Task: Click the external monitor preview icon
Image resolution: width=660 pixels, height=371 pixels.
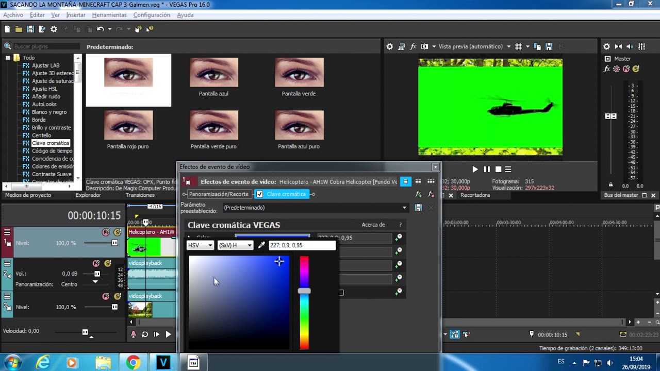Action: point(402,46)
